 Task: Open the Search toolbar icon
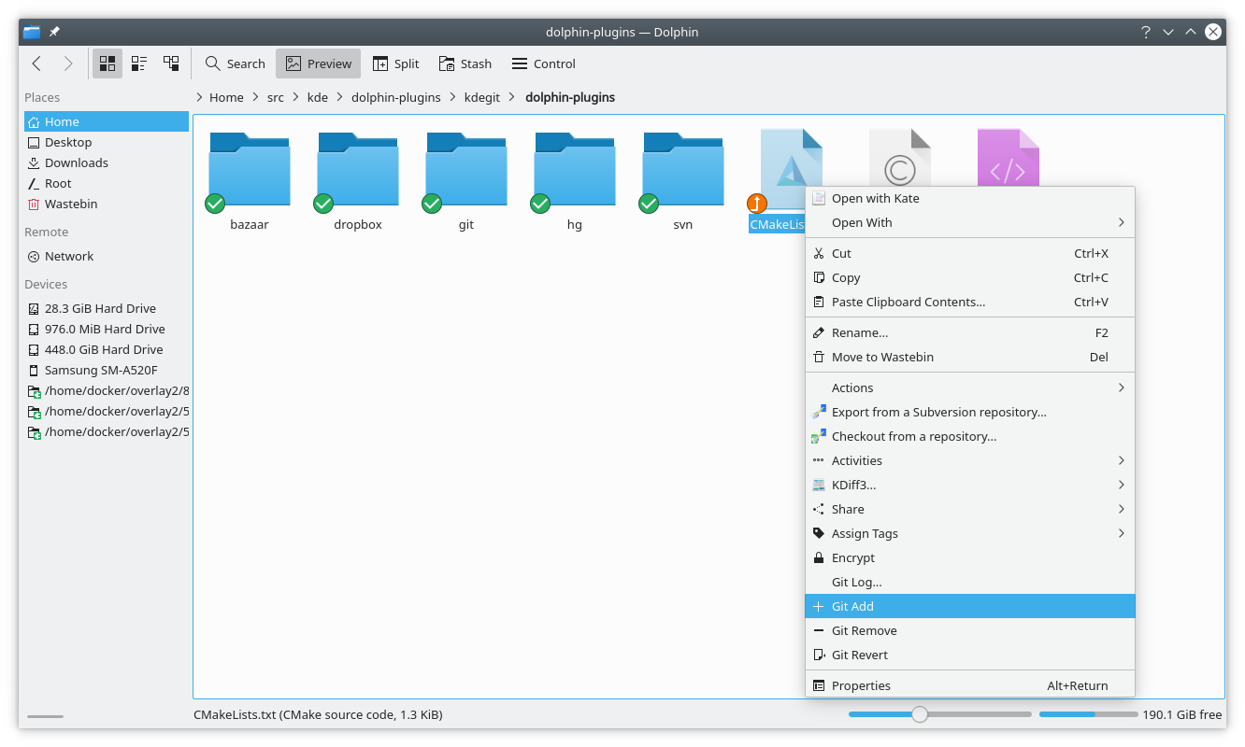[x=234, y=63]
